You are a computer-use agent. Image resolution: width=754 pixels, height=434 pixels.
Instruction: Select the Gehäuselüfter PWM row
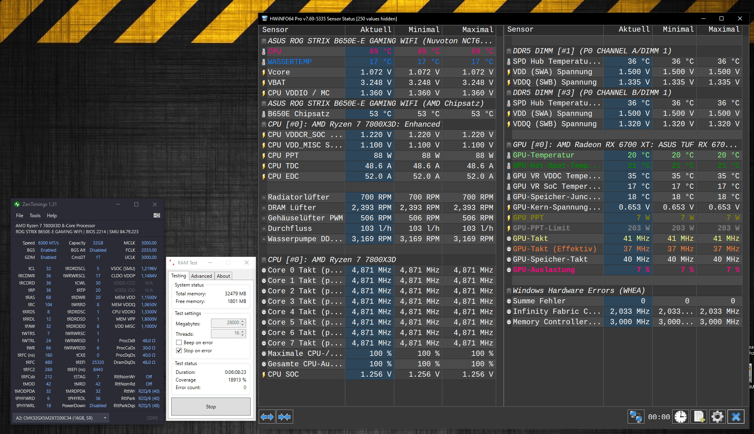(x=377, y=218)
